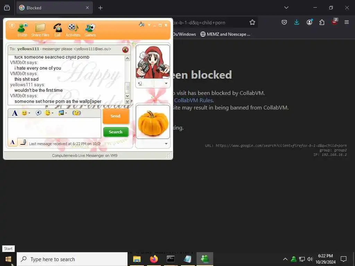This screenshot has width=355, height=266.
Task: Expand the wink dropdown arrow
Action: 53,113
